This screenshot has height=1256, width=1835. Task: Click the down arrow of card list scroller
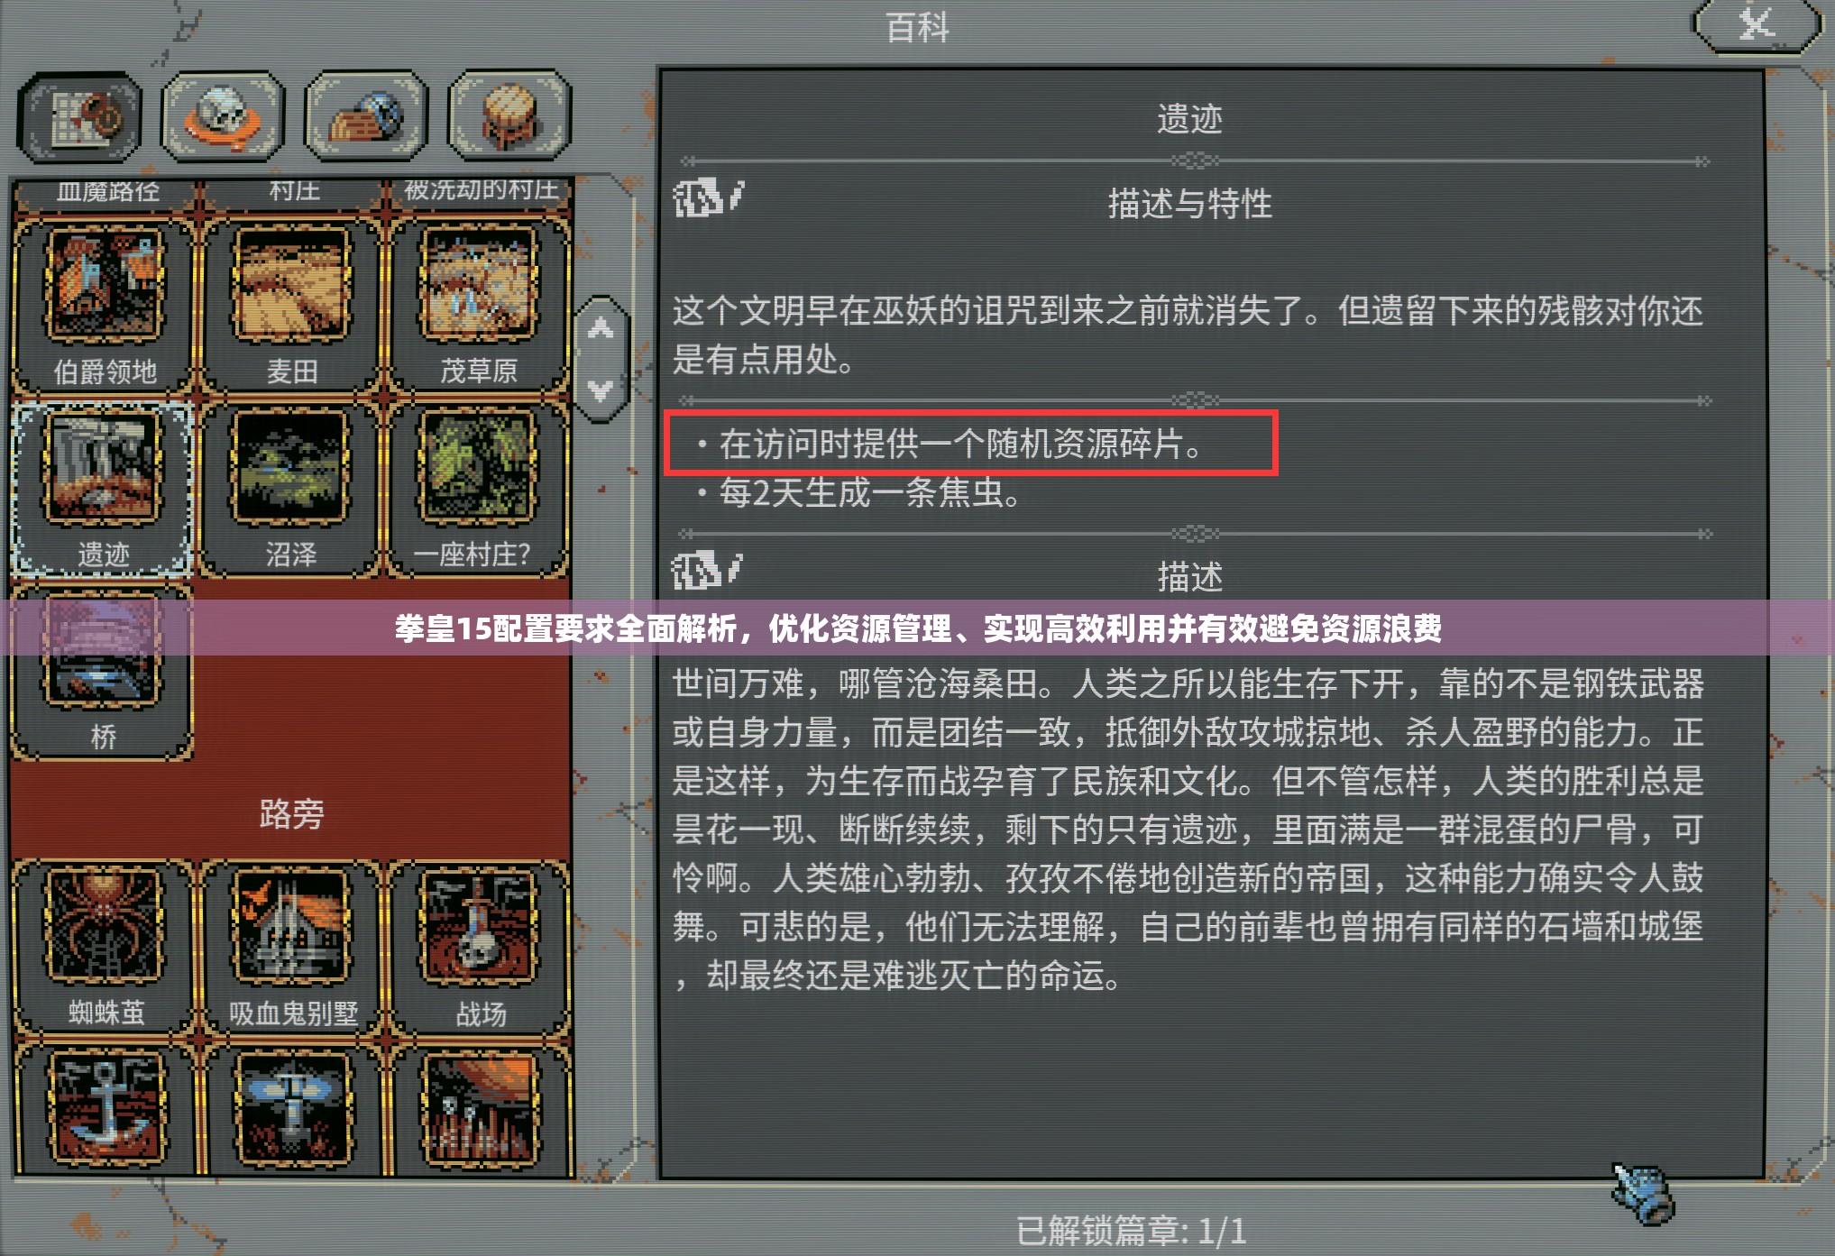601,390
